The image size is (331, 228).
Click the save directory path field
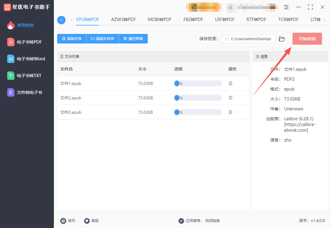tap(249, 39)
